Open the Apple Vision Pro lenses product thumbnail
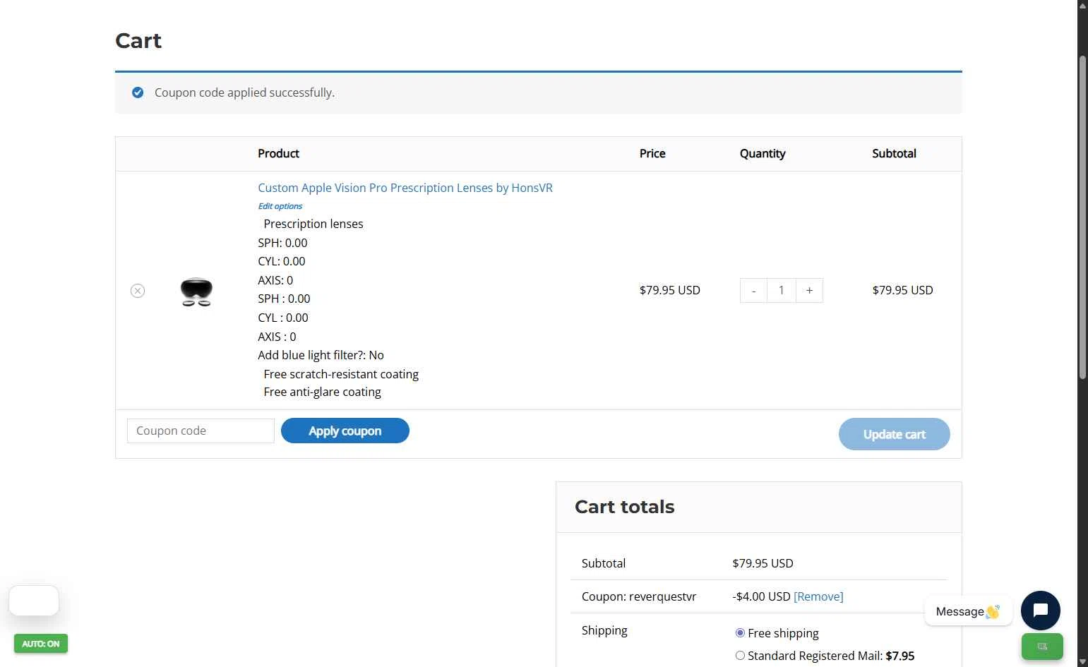 click(196, 291)
